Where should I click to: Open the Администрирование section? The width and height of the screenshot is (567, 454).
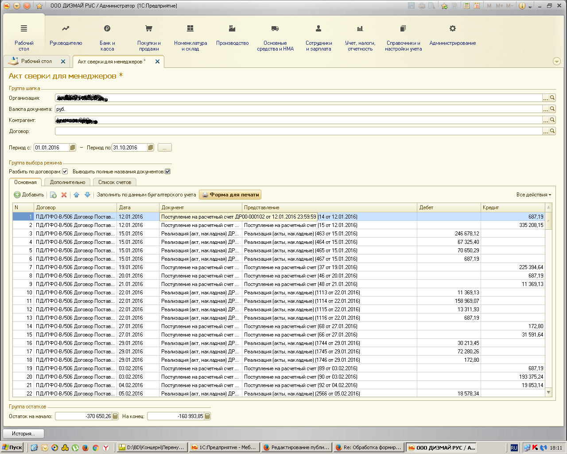point(452,35)
